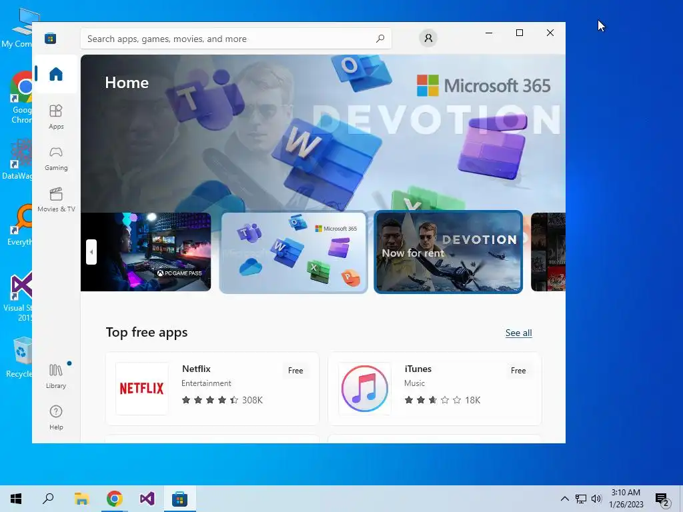Select the PC Game Pass banner thumbnail
This screenshot has height=512, width=683.
tap(145, 251)
